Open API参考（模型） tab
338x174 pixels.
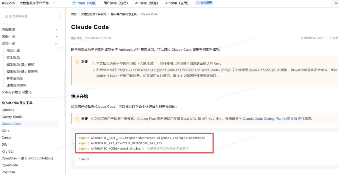[x=146, y=3]
